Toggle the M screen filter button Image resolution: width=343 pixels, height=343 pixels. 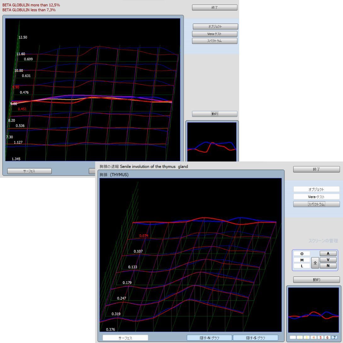[x=302, y=260]
